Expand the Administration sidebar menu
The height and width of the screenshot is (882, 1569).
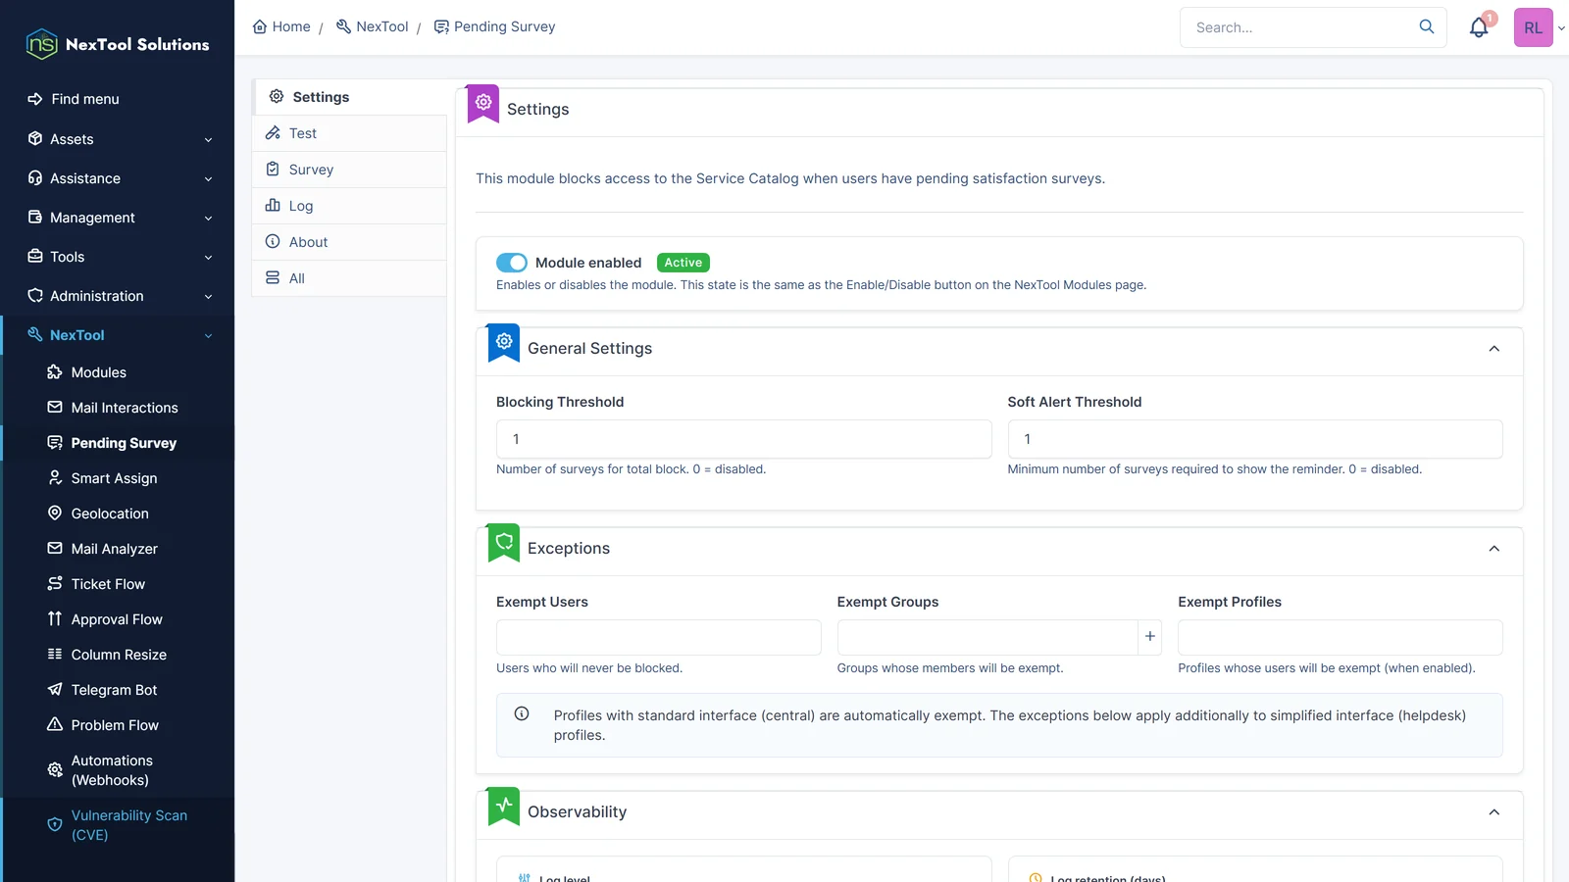click(118, 296)
